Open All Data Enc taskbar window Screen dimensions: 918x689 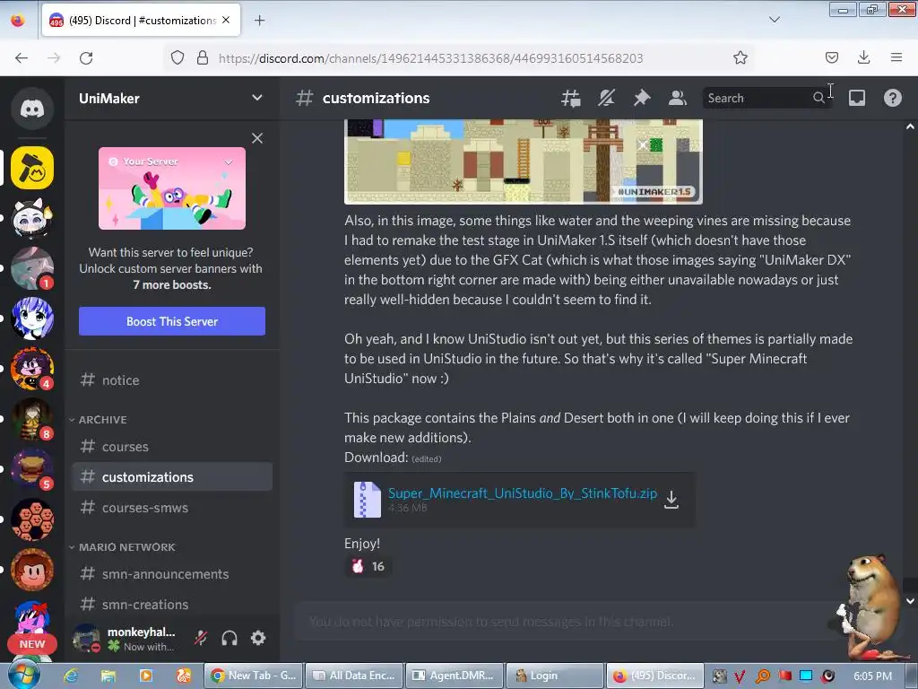tap(354, 676)
